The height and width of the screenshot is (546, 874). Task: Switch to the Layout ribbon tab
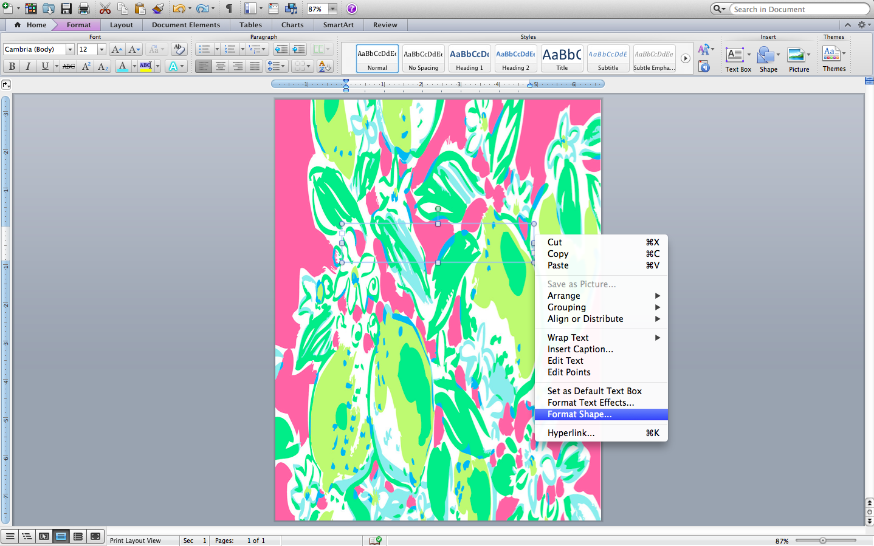[x=122, y=25]
